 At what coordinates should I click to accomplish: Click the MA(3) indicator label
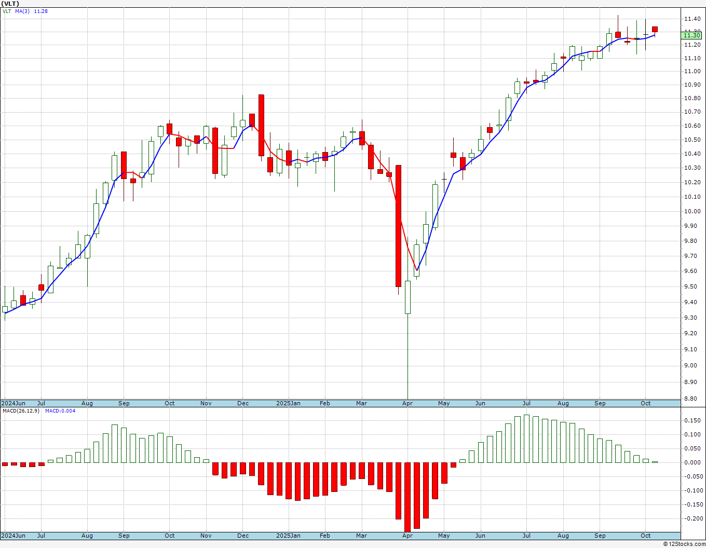point(22,11)
